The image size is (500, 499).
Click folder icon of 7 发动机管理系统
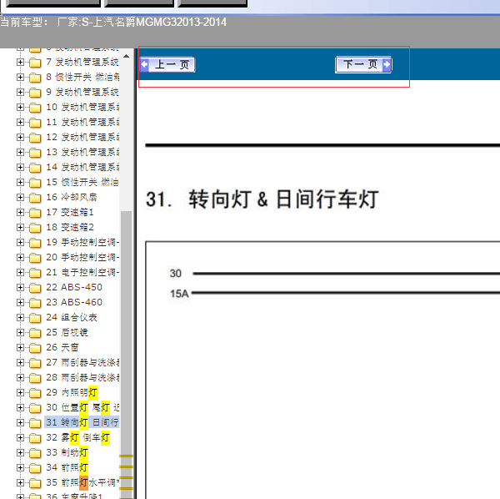(35, 63)
